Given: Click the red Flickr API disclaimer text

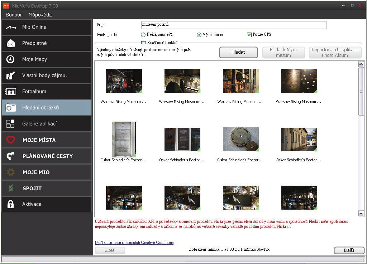Looking at the screenshot, I should pos(221,224).
